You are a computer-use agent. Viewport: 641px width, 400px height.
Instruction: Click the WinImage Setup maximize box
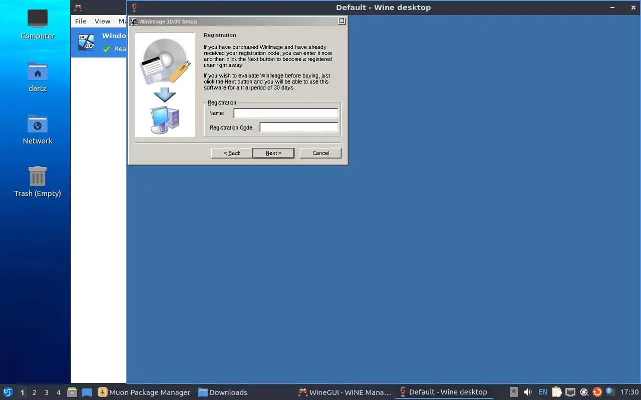click(x=342, y=21)
